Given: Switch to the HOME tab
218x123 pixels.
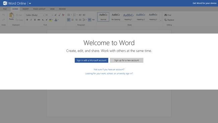Looking at the screenshot, I should pyautogui.click(x=15, y=9).
